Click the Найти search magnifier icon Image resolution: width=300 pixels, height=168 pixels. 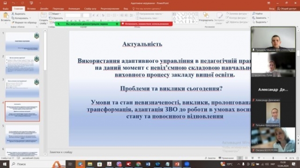(x=254, y=14)
